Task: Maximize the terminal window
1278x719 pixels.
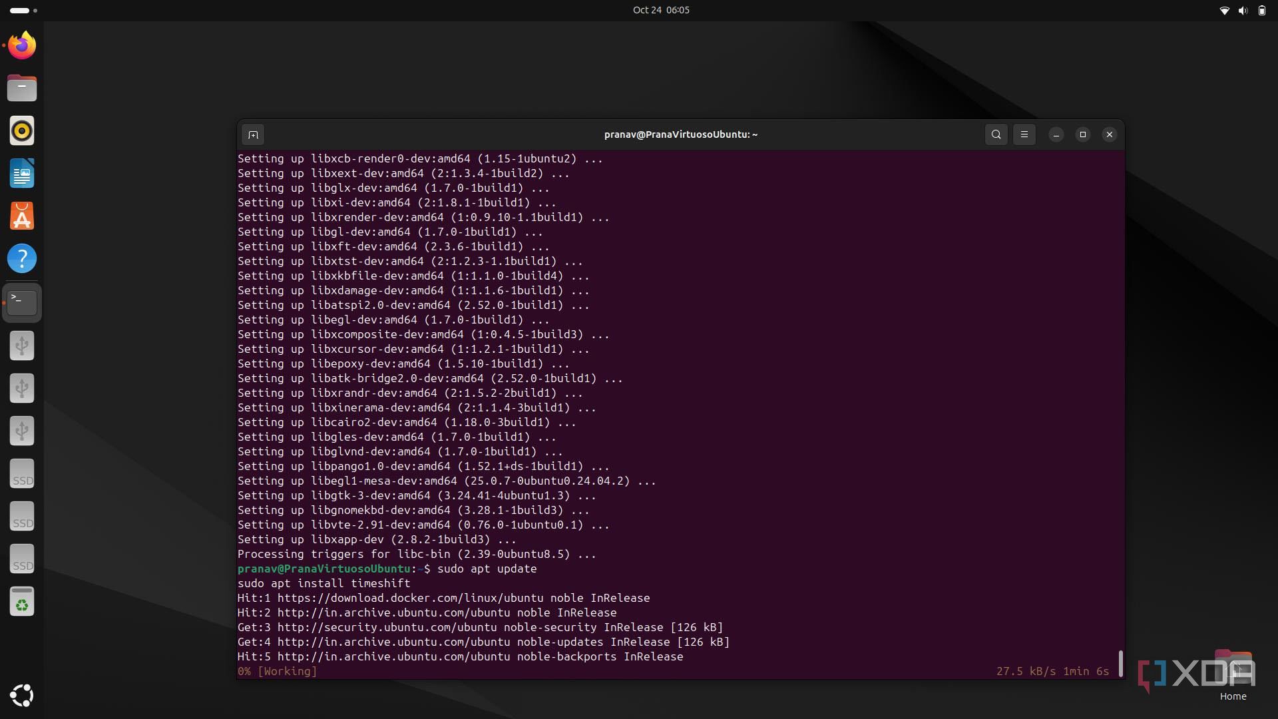Action: pos(1082,134)
